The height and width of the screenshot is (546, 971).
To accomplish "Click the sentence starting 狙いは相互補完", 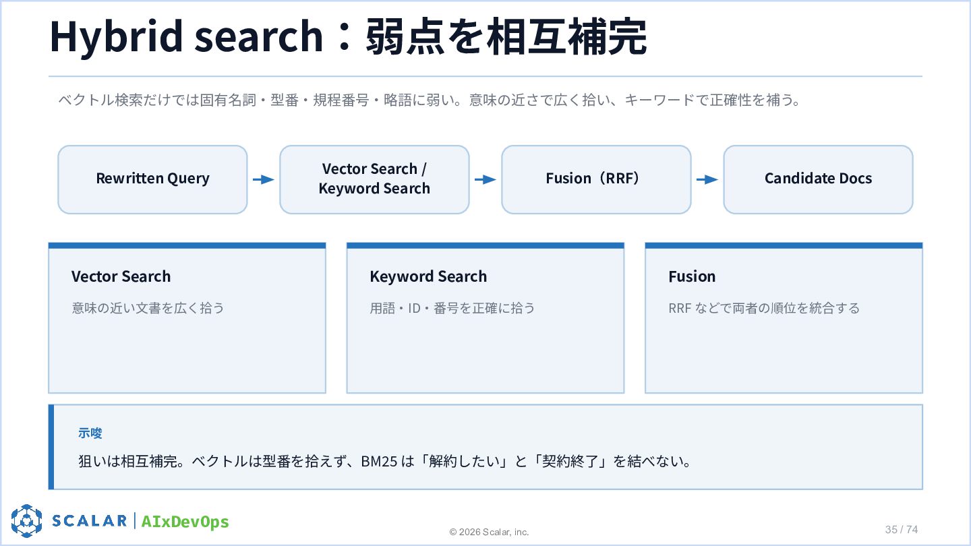I will point(385,462).
